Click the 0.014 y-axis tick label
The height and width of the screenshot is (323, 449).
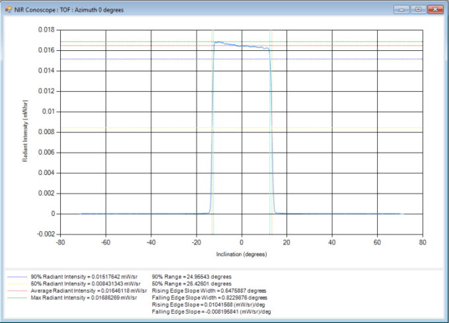(46, 71)
